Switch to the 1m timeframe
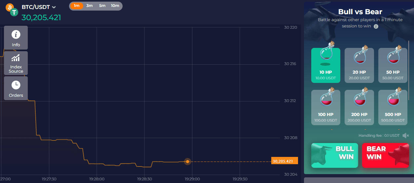 pyautogui.click(x=77, y=6)
